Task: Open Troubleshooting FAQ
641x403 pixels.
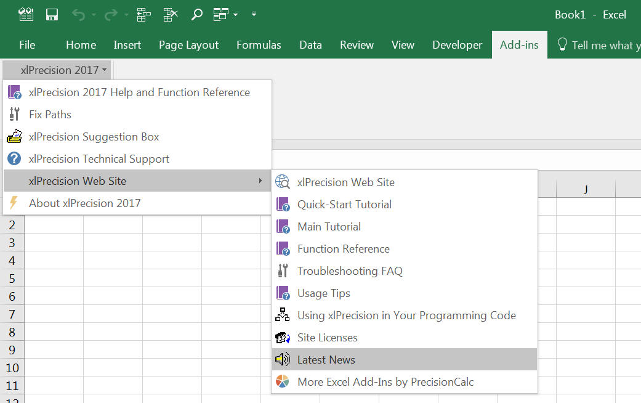Action: (x=405, y=271)
